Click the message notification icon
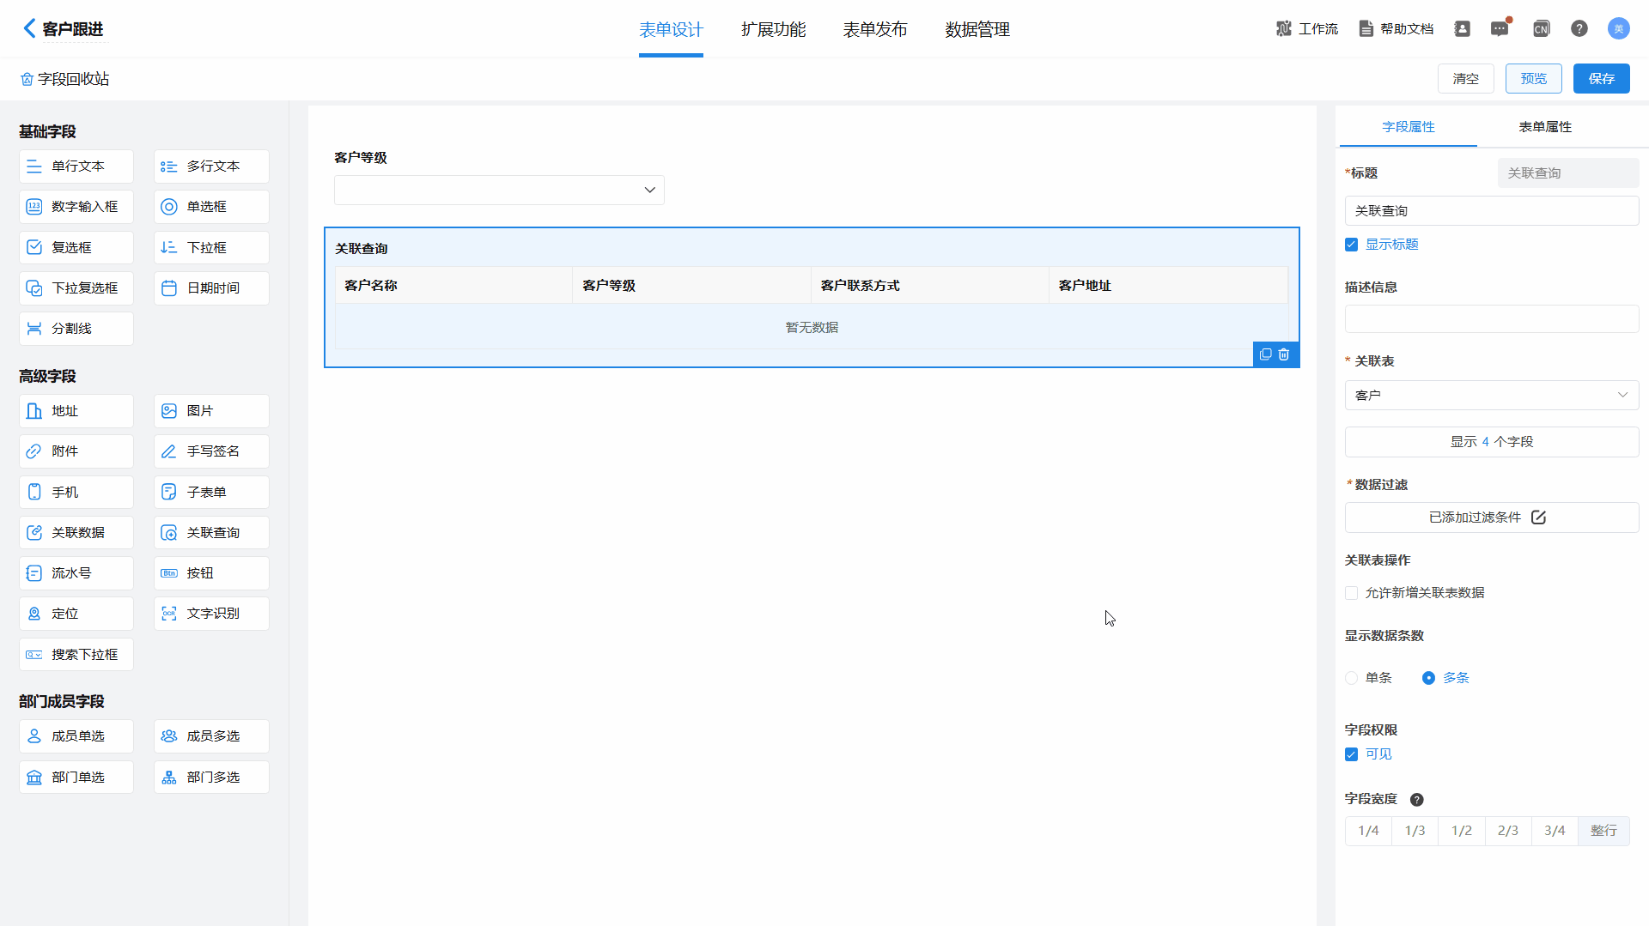1649x926 pixels. click(1500, 29)
